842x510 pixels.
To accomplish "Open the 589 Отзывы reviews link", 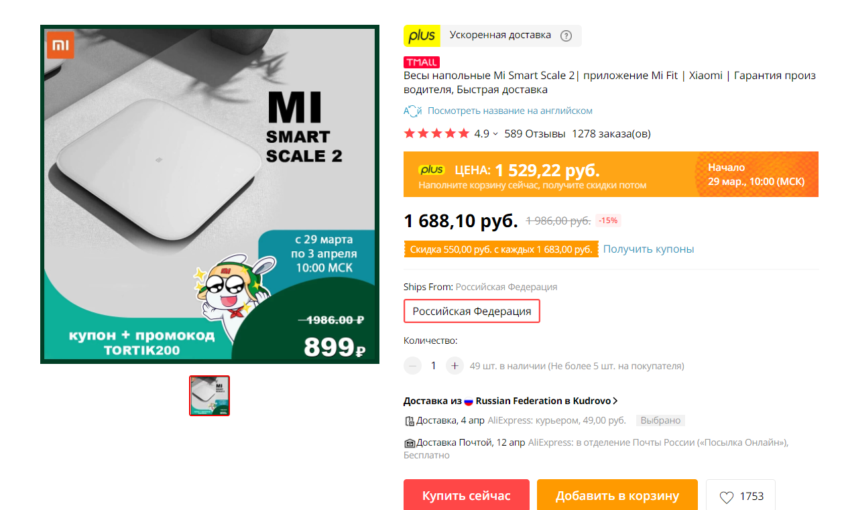I will click(535, 133).
